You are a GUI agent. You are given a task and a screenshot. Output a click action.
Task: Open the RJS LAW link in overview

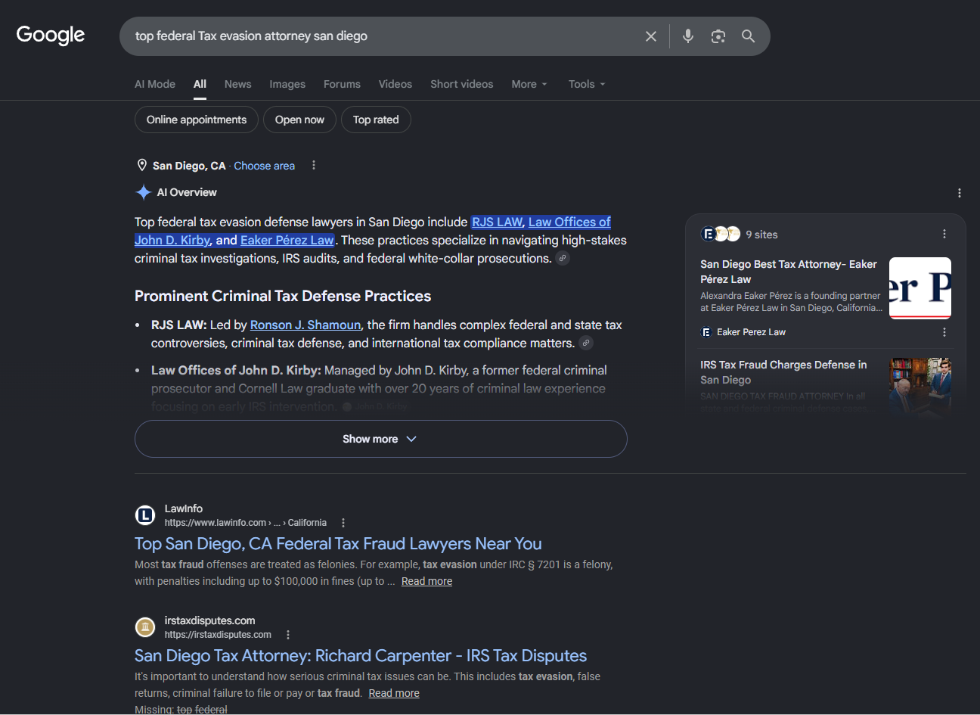tap(497, 222)
